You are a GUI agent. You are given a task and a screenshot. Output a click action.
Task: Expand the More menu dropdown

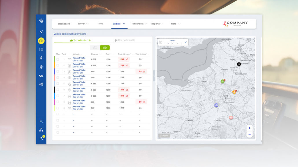(175, 24)
